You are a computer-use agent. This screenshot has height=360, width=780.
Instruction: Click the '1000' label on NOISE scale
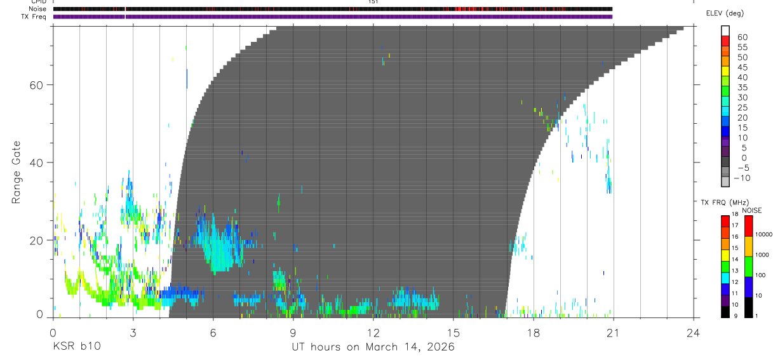point(763,255)
